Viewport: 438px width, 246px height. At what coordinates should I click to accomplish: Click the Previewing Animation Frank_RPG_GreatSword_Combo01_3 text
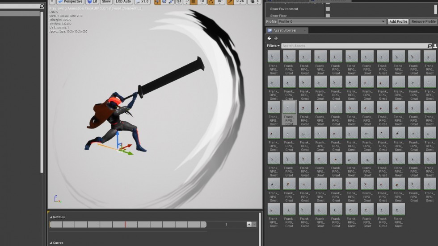tap(95, 8)
